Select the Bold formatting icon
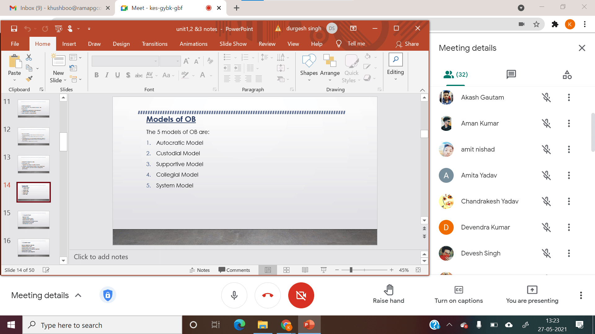 [96, 75]
